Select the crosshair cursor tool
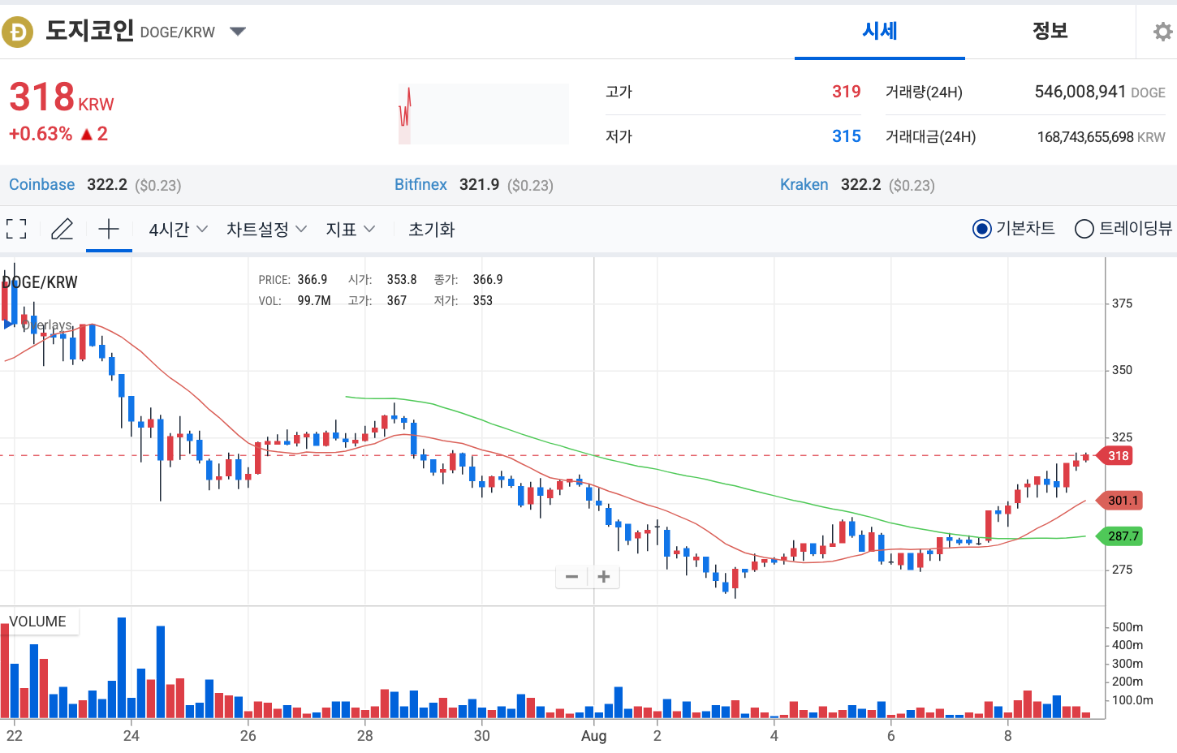The width and height of the screenshot is (1177, 753). 109,229
